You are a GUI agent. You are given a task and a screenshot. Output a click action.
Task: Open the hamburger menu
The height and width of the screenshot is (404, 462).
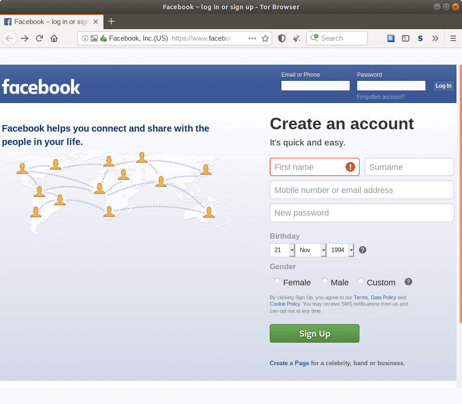pyautogui.click(x=453, y=38)
